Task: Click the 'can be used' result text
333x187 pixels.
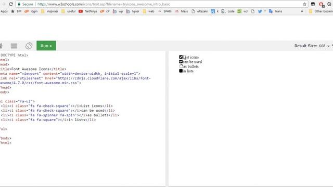Action: 192,62
